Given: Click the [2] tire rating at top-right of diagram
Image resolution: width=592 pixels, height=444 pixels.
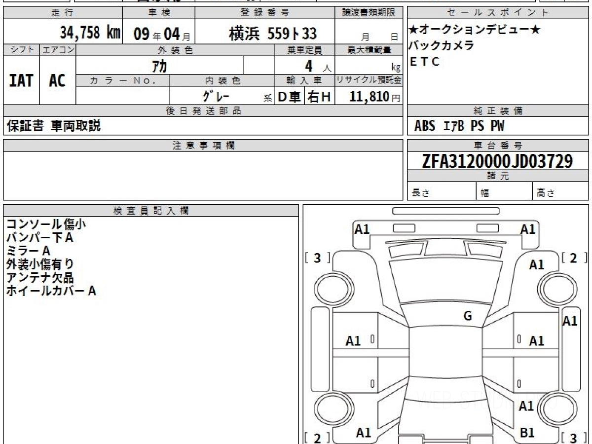Looking at the screenshot, I should click(x=573, y=258).
